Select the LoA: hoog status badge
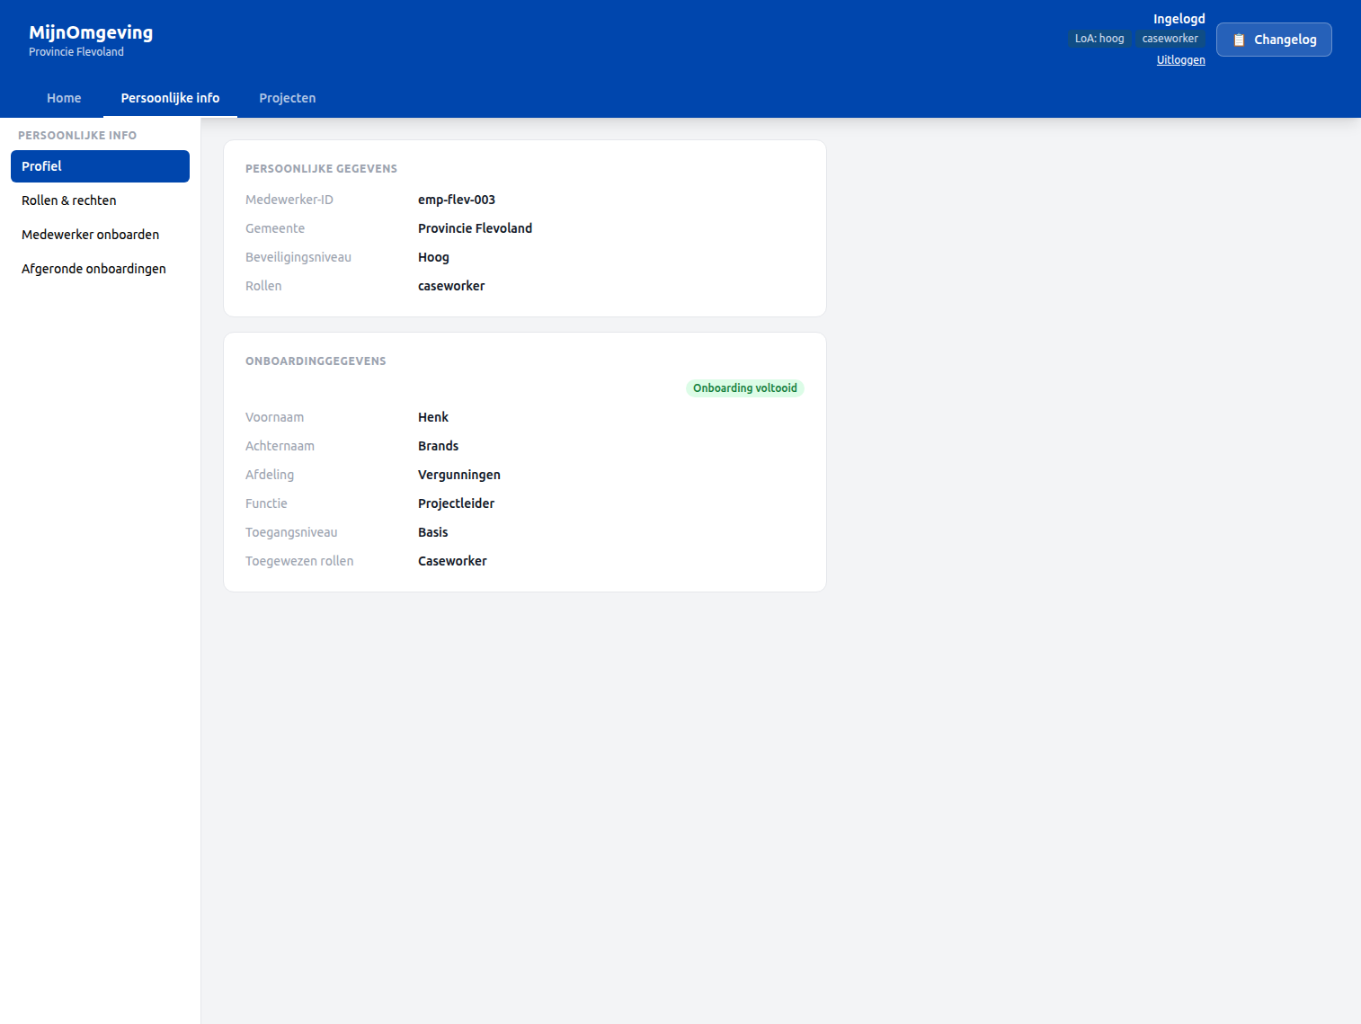The image size is (1361, 1024). tap(1099, 38)
